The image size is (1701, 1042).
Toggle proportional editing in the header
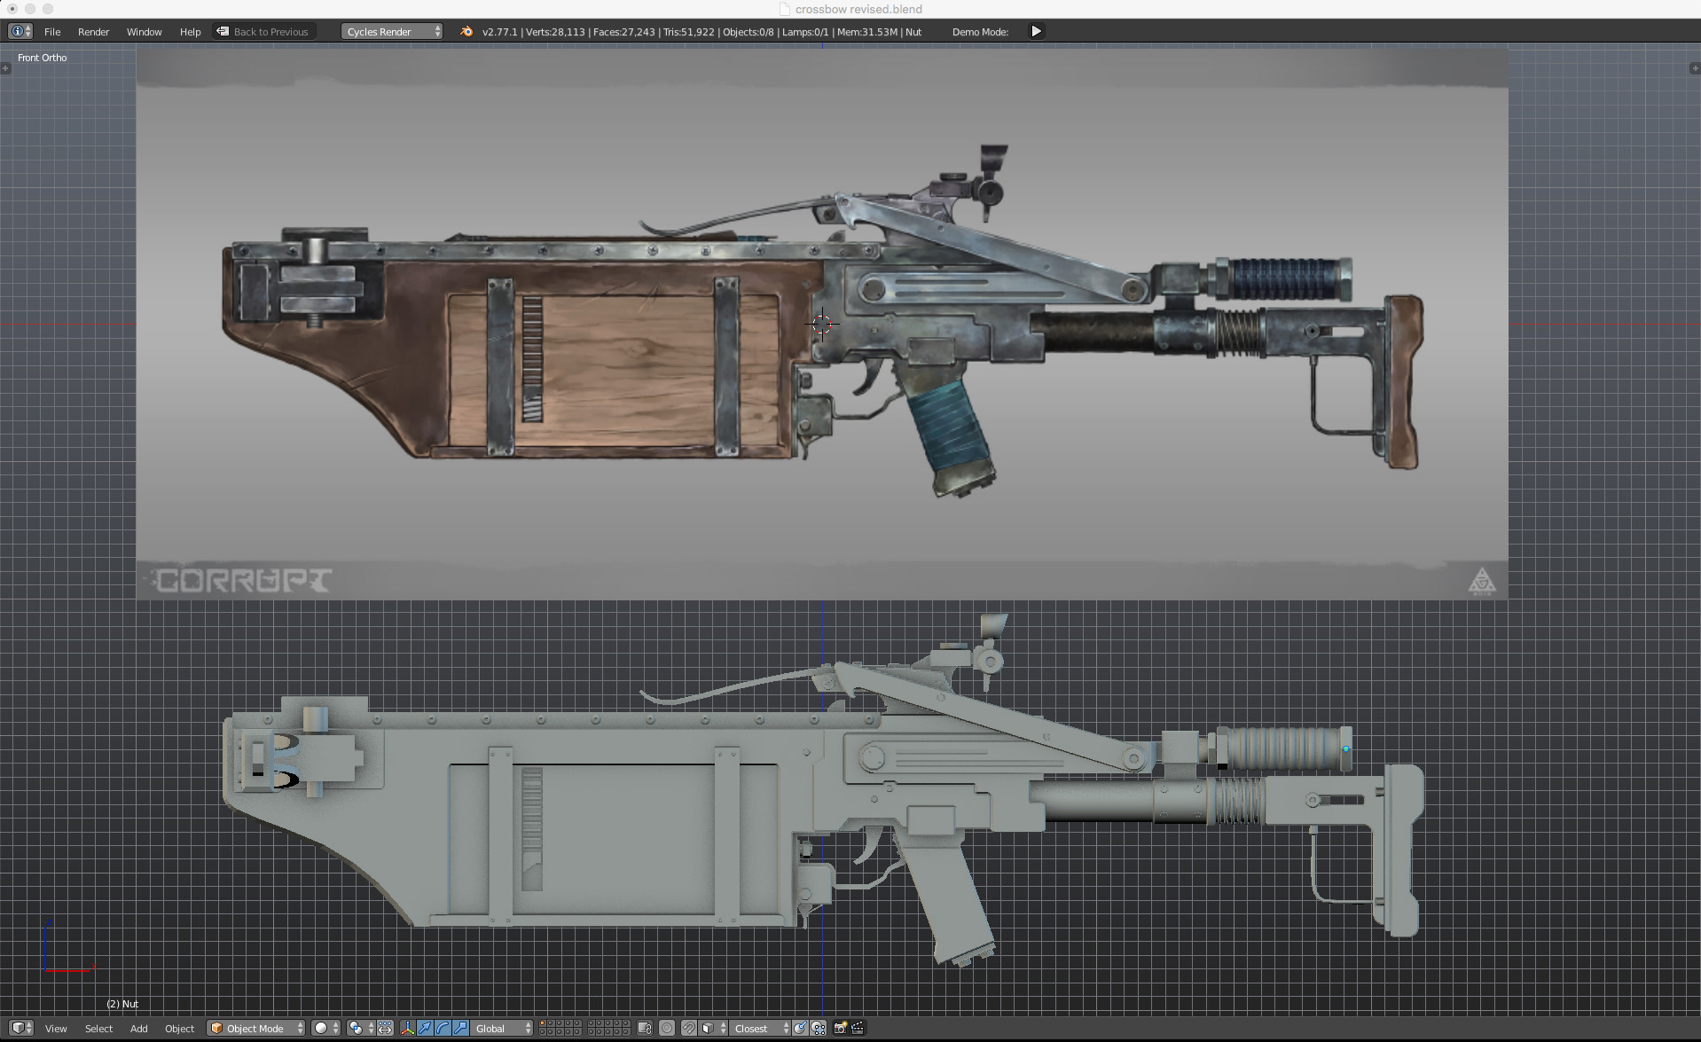pyautogui.click(x=666, y=1028)
